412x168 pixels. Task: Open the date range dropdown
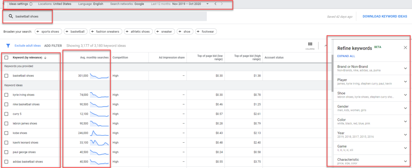point(207,4)
